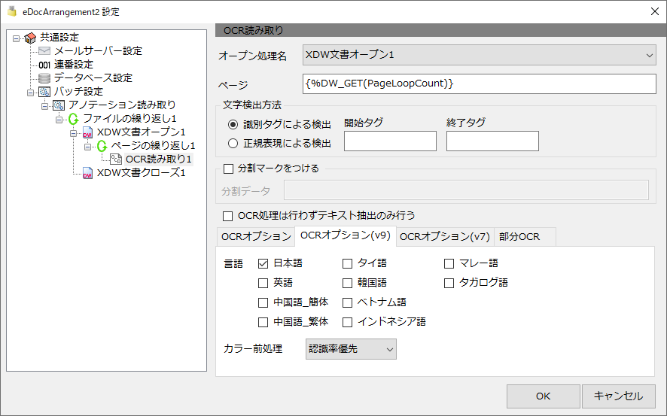Select the バッチ設定 gear icon
Screen dimensions: 667x416
pos(44,91)
